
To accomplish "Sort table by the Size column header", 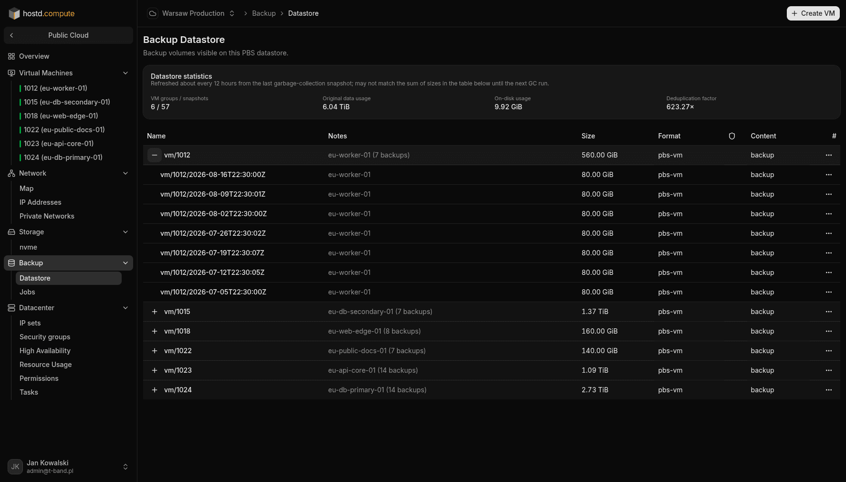I will coord(588,136).
